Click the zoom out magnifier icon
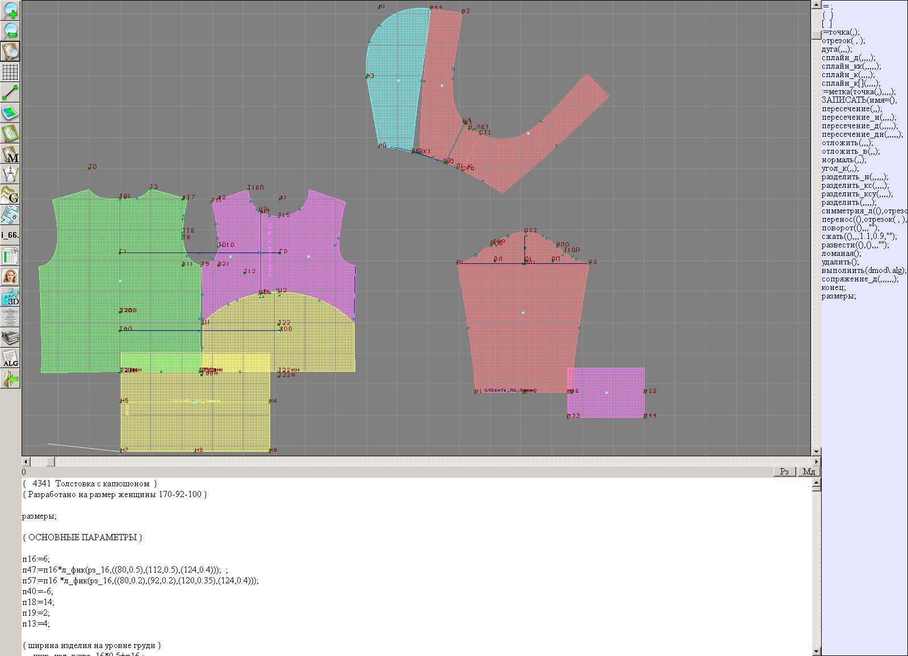908x656 pixels. [10, 31]
